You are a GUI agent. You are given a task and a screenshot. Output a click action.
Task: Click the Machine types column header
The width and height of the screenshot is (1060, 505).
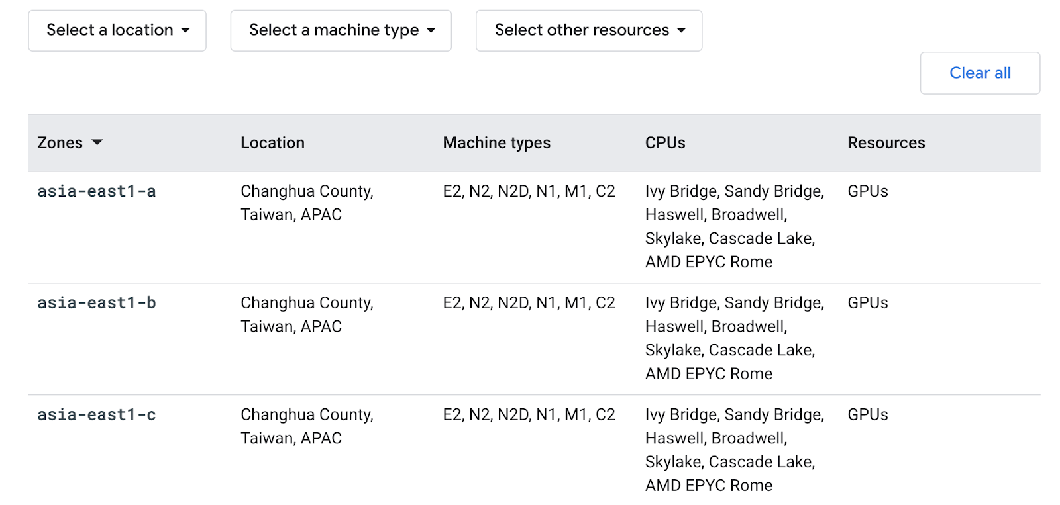pyautogui.click(x=497, y=143)
